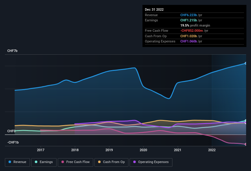This screenshot has width=251, height=171.
Task: Toggle the Free Cash Flow legend button
Action: click(76, 162)
